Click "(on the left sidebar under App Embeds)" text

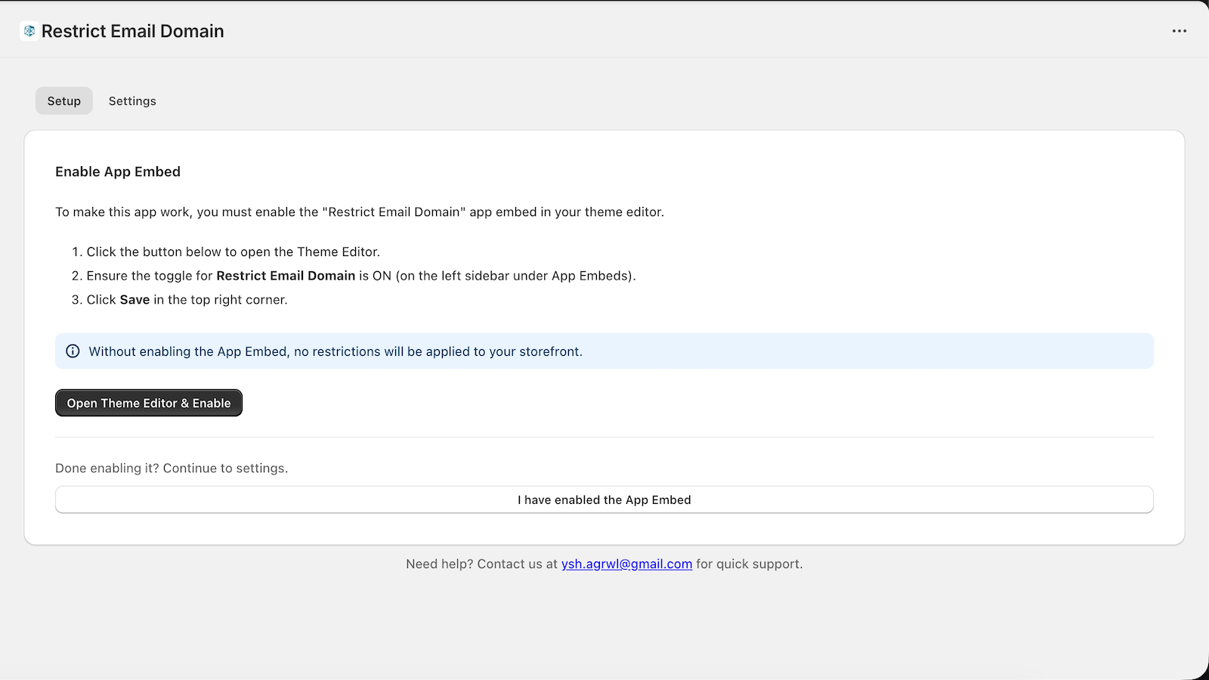point(515,276)
